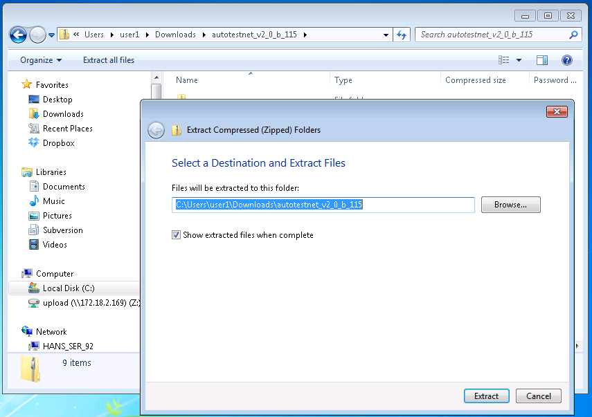Uncheck Show extracted files when complete
592x417 pixels.
[176, 235]
